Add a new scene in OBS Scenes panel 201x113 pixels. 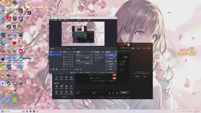point(51,70)
